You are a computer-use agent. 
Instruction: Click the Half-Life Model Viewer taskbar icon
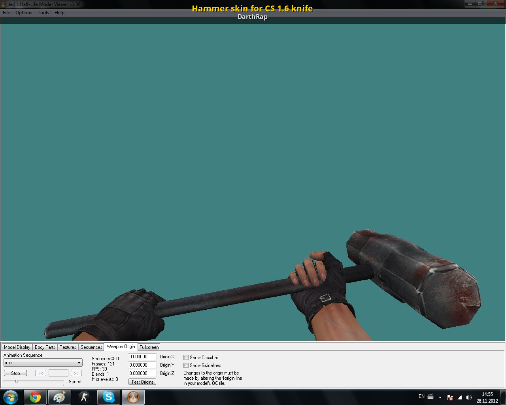[133, 397]
